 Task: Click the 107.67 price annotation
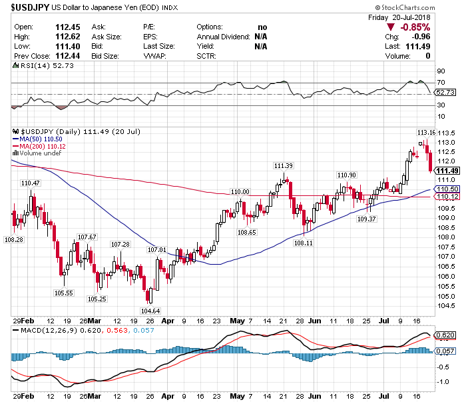click(x=87, y=237)
